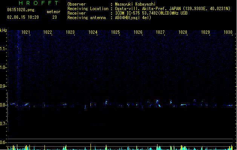Click the 0.7 kHz frequency label
The image size is (237, 150).
[3, 124]
